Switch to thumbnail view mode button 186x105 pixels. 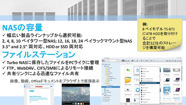(x=123, y=61)
